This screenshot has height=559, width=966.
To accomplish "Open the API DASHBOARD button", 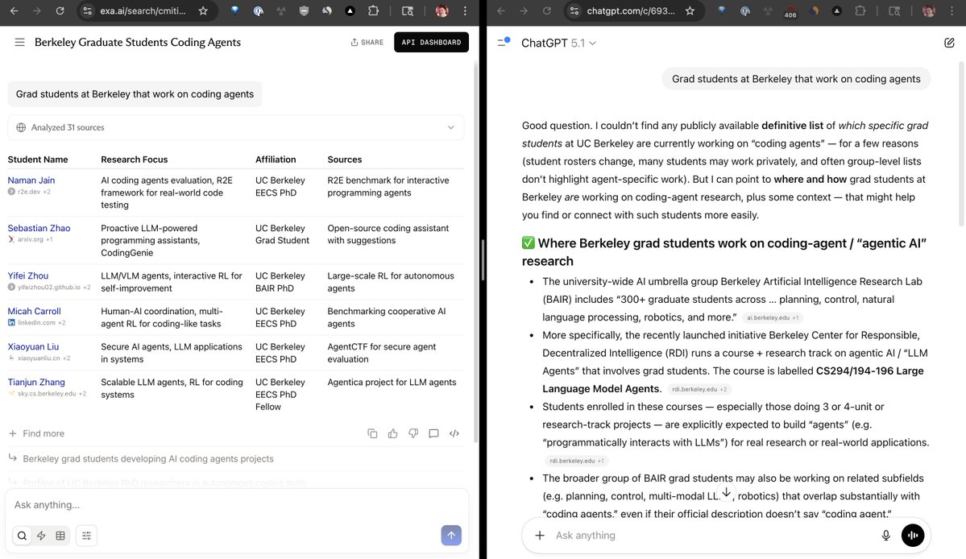I will (x=431, y=43).
